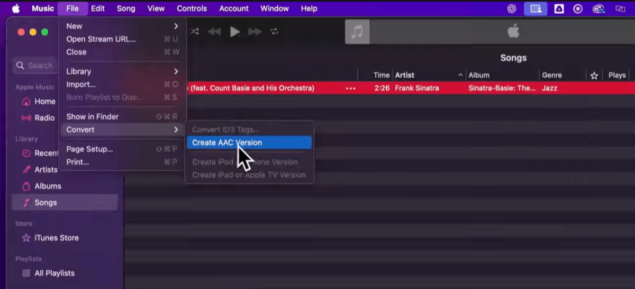Choose Close in File menu
This screenshot has width=635, height=289.
coord(122,52)
